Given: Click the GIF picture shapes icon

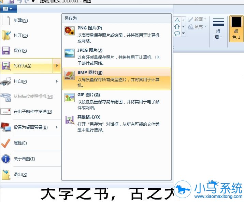Looking at the screenshot, I should click(70, 98).
